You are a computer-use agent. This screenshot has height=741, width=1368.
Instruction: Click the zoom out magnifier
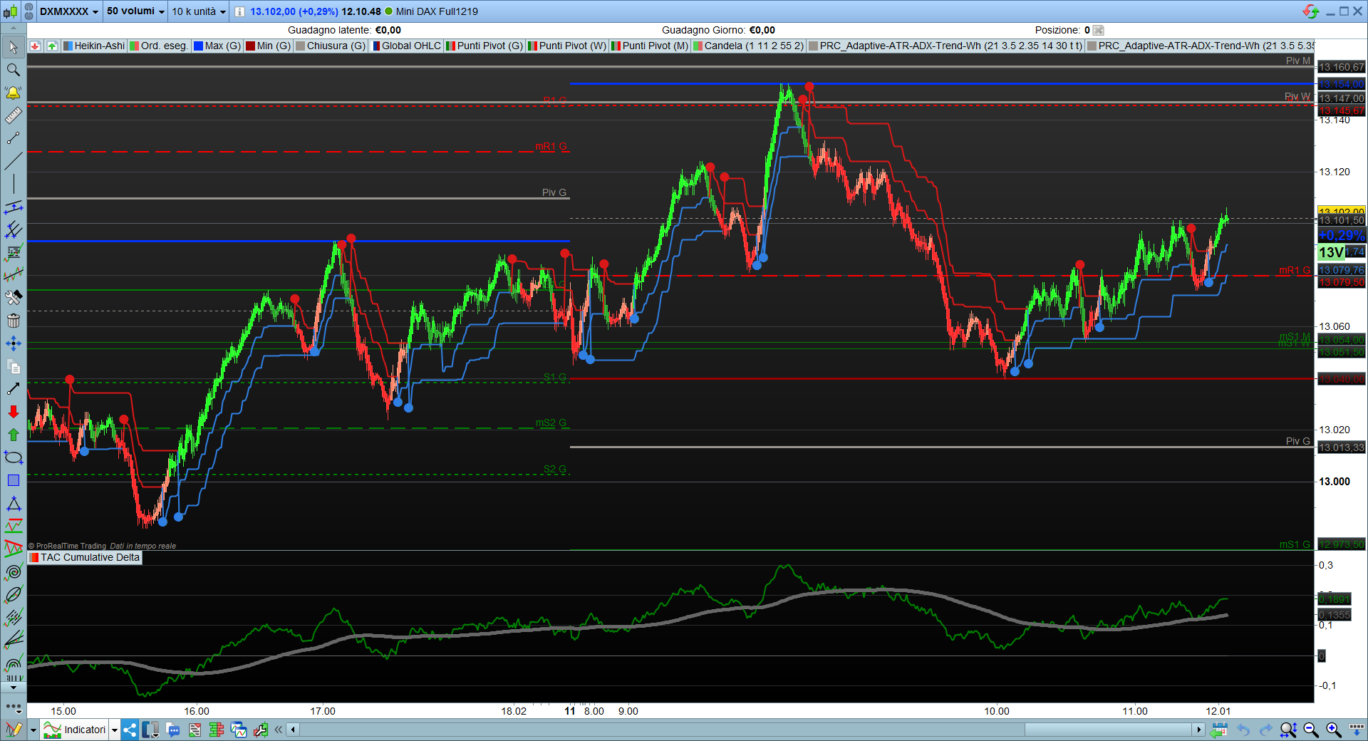1311,730
